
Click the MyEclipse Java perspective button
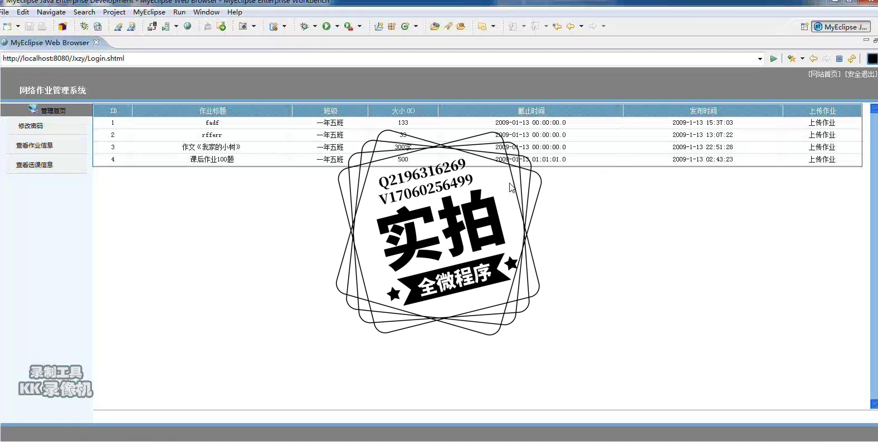(841, 26)
